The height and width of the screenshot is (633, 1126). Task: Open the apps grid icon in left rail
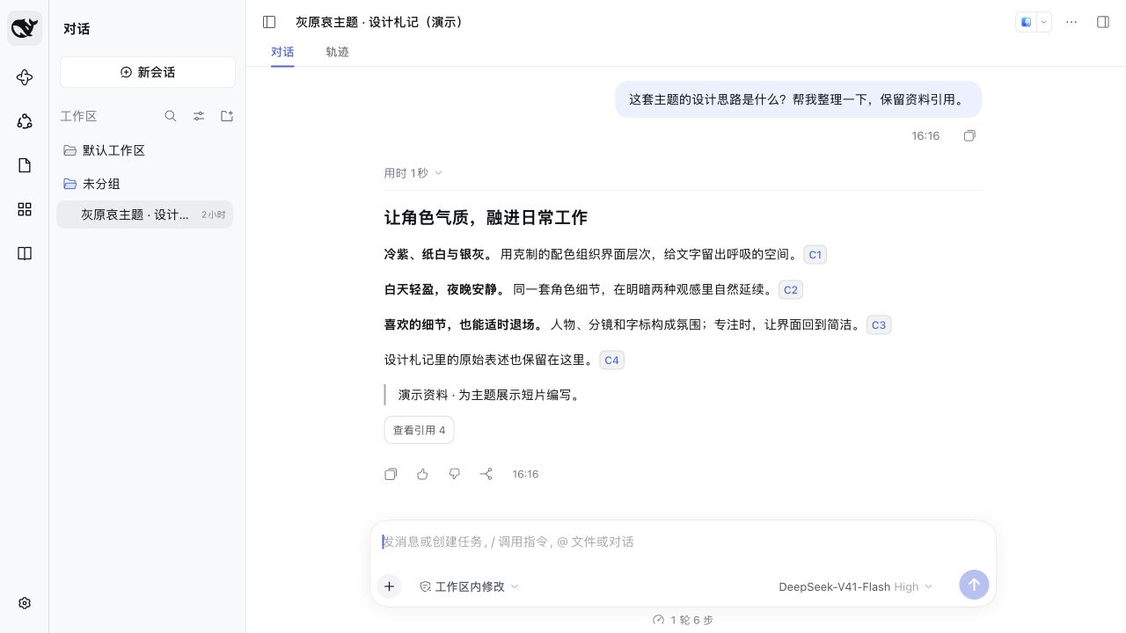tap(25, 209)
